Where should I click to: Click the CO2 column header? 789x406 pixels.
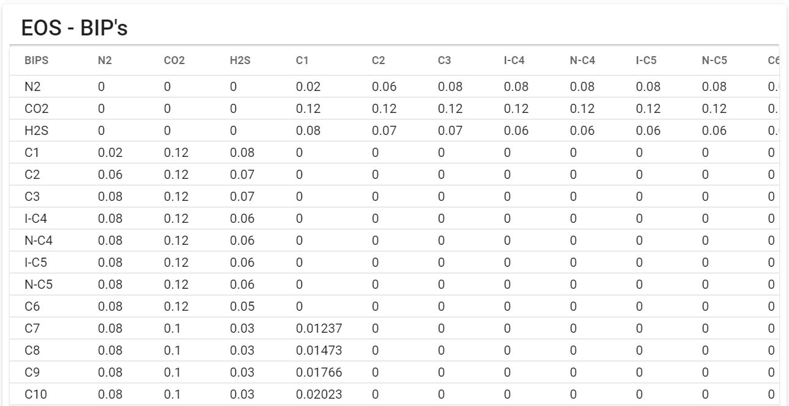click(x=174, y=60)
